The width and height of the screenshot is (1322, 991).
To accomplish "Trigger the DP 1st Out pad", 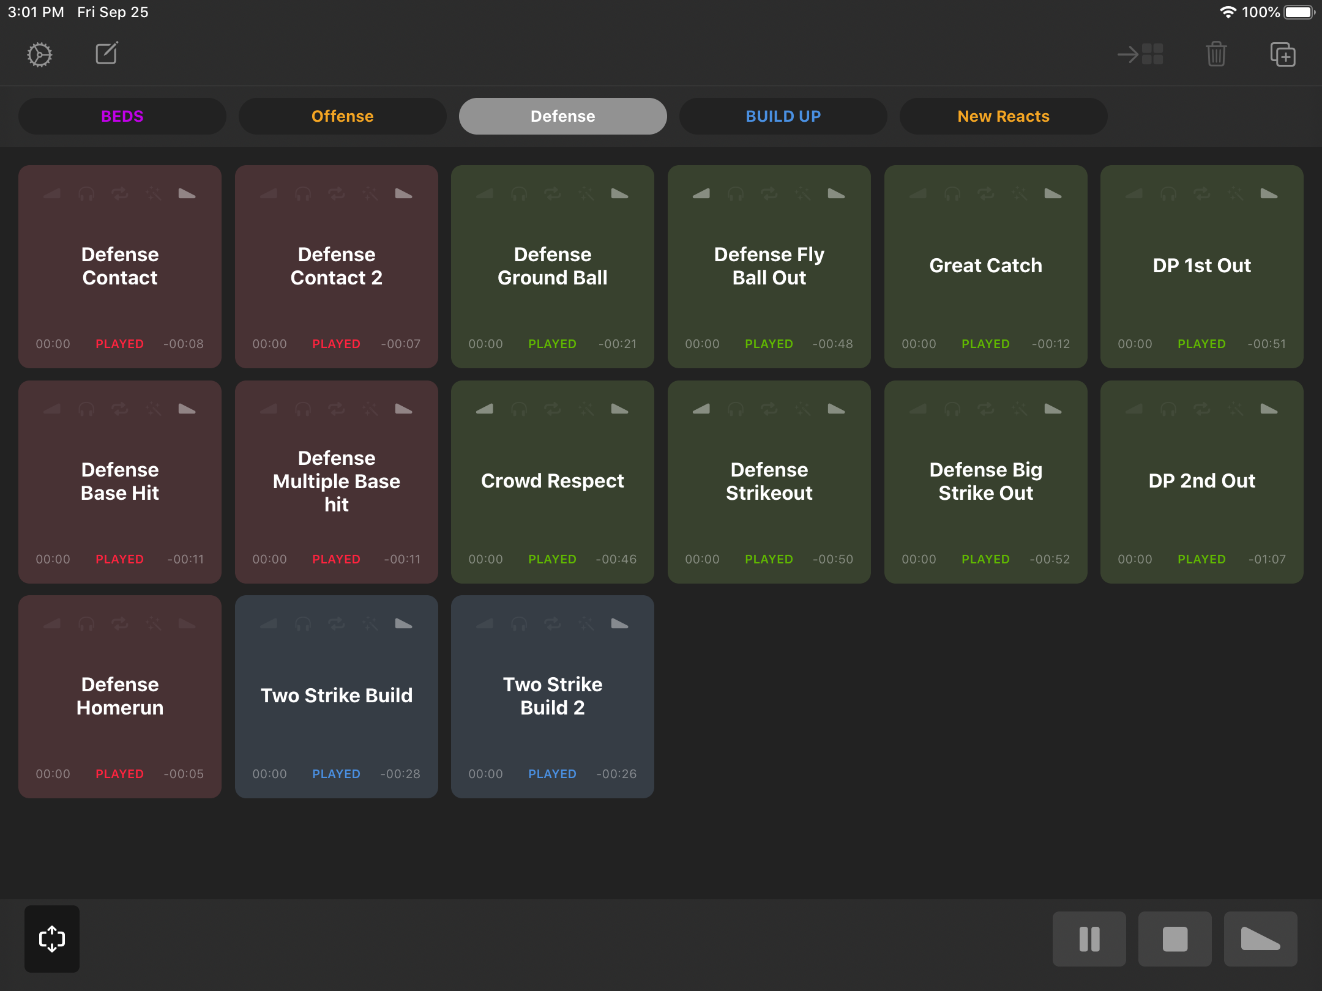I will coord(1202,266).
